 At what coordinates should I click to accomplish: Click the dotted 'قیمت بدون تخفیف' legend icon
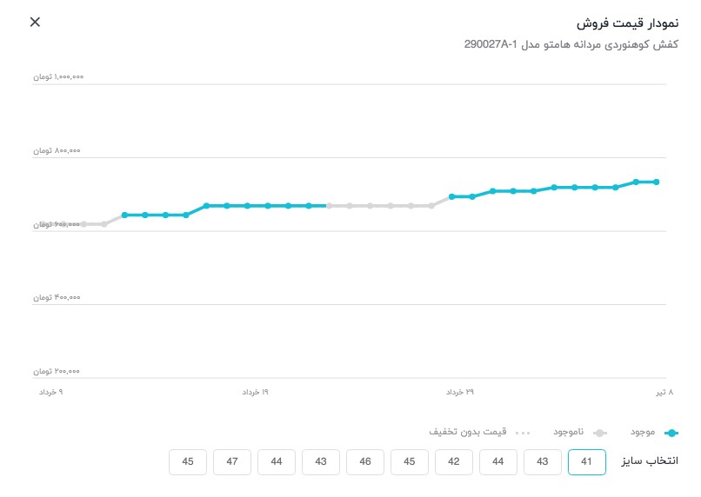coord(522,432)
